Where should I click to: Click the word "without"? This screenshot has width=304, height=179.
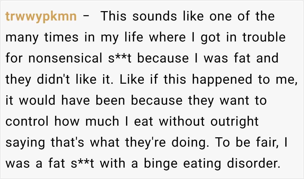coord(182,122)
